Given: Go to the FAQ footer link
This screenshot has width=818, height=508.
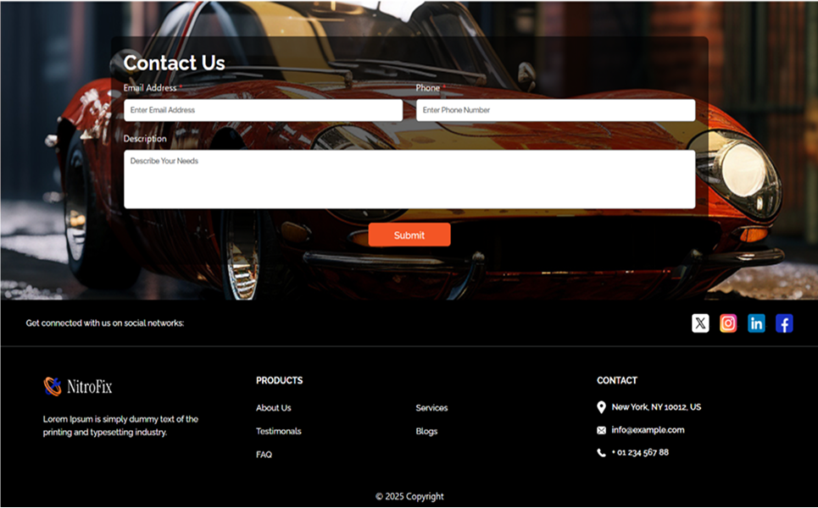Looking at the screenshot, I should pyautogui.click(x=264, y=455).
